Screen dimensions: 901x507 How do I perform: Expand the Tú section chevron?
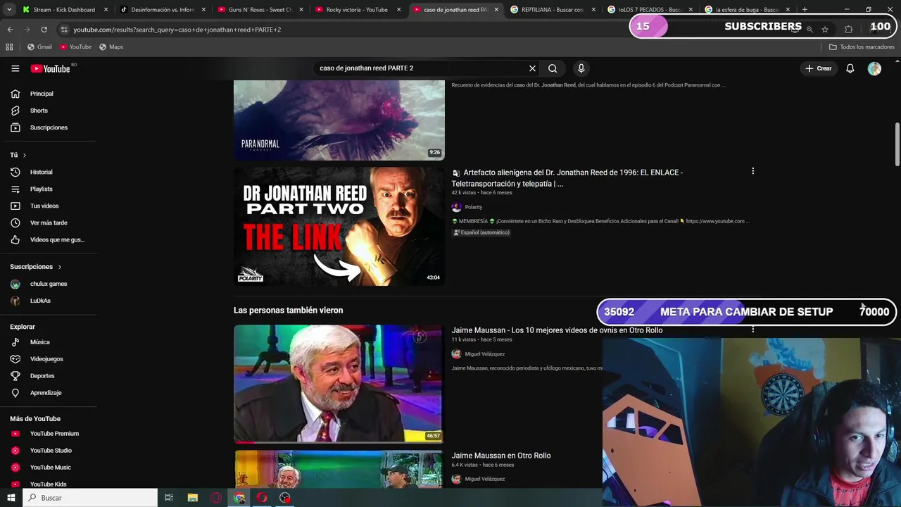(x=24, y=155)
